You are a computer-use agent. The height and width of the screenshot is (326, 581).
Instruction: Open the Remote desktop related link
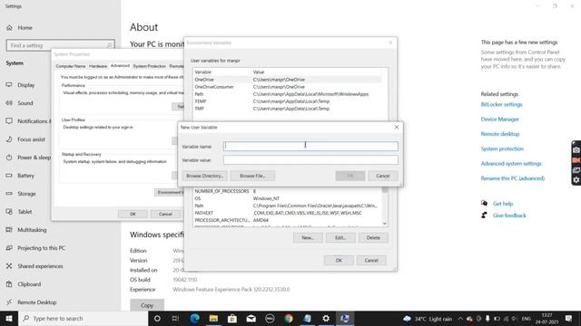(x=500, y=134)
